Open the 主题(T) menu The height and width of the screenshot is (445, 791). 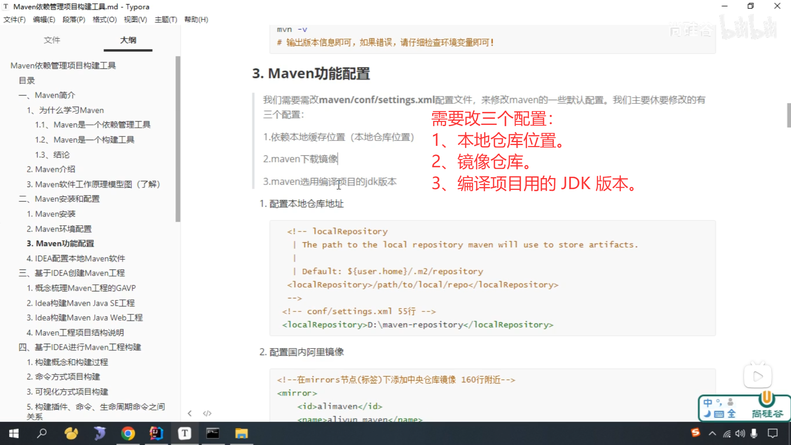point(166,19)
